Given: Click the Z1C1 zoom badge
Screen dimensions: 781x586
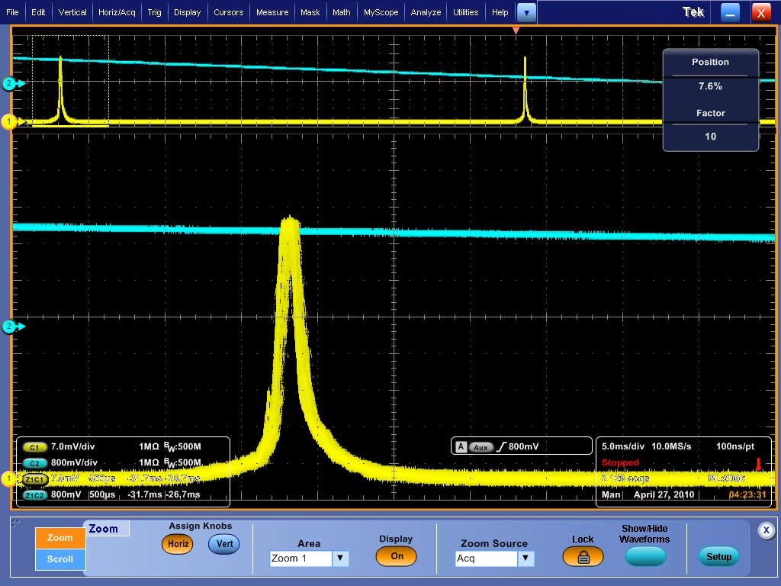Looking at the screenshot, I should (34, 479).
